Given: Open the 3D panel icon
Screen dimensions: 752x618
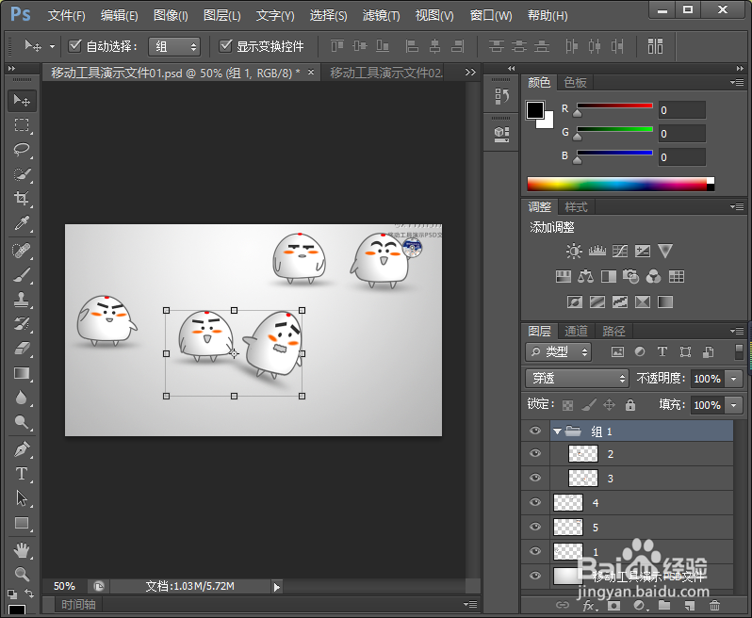Looking at the screenshot, I should [501, 134].
